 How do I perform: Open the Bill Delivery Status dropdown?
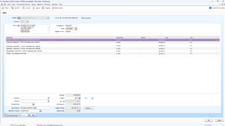pyautogui.click(x=40, y=111)
